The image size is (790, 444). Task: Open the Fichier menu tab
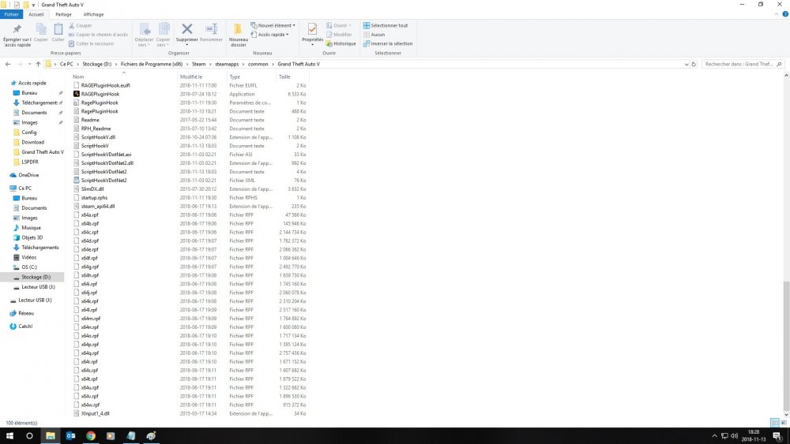point(11,14)
